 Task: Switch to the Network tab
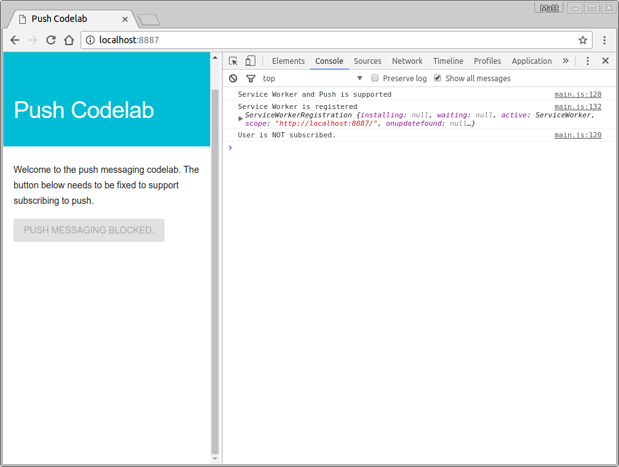click(407, 61)
